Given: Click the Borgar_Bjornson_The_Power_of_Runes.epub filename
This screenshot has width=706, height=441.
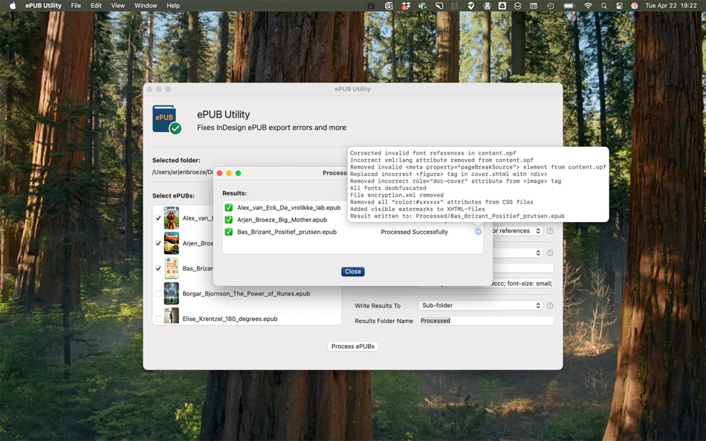Looking at the screenshot, I should 246,294.
